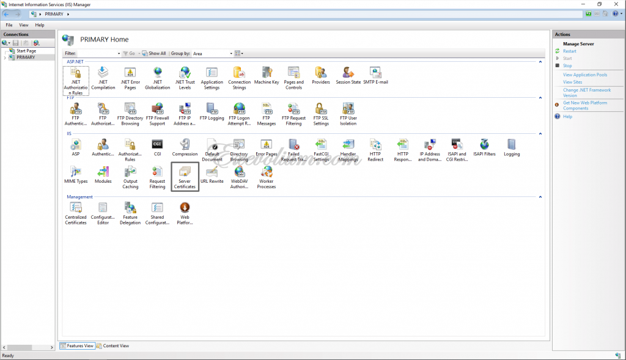Image resolution: width=626 pixels, height=360 pixels.
Task: Open .NET Globalization feature
Action: click(157, 78)
